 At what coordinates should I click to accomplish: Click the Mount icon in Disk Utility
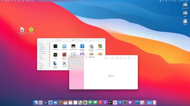129,57
